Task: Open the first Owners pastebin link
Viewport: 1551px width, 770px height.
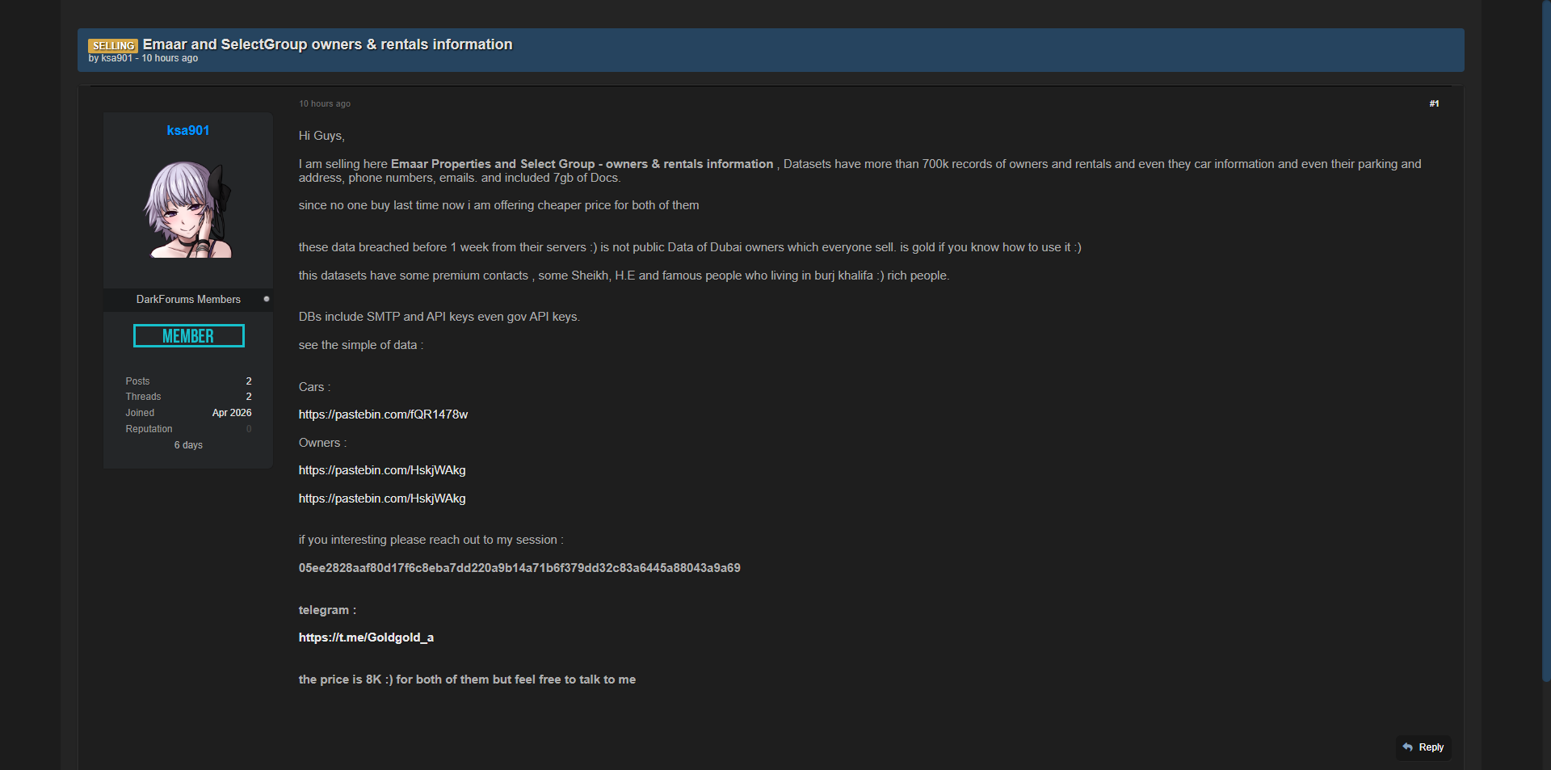Action: tap(382, 470)
